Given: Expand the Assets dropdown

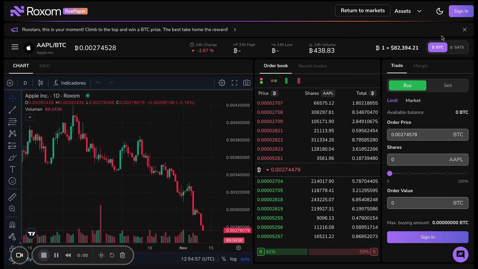Looking at the screenshot, I should click(x=408, y=11).
